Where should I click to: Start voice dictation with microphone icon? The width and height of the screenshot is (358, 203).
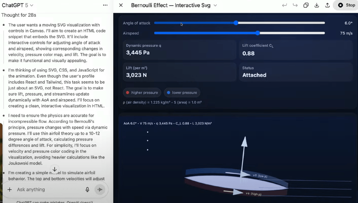(88, 189)
